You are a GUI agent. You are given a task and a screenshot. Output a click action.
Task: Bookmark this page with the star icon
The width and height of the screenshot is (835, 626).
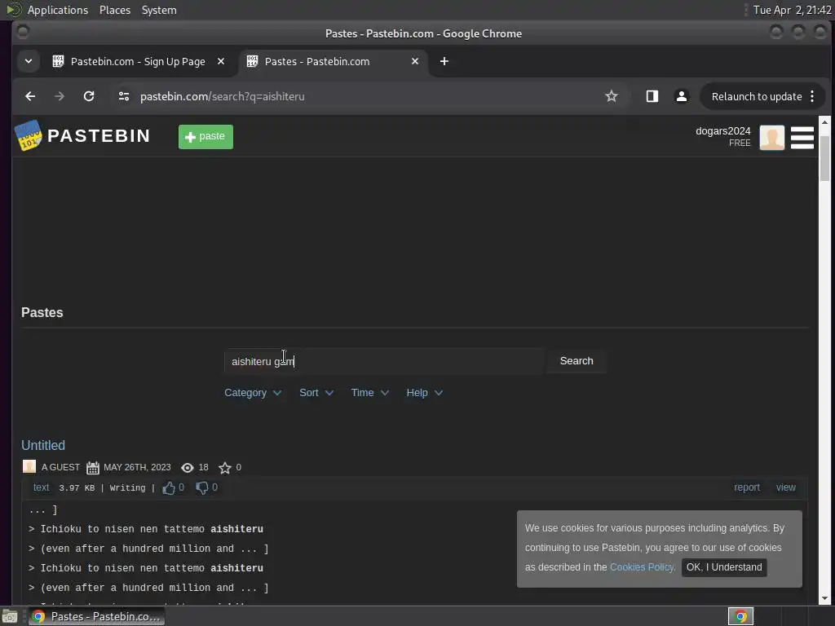[612, 96]
